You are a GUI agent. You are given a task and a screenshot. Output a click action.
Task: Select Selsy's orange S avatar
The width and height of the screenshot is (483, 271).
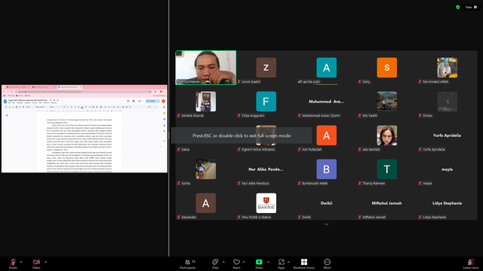(x=387, y=68)
